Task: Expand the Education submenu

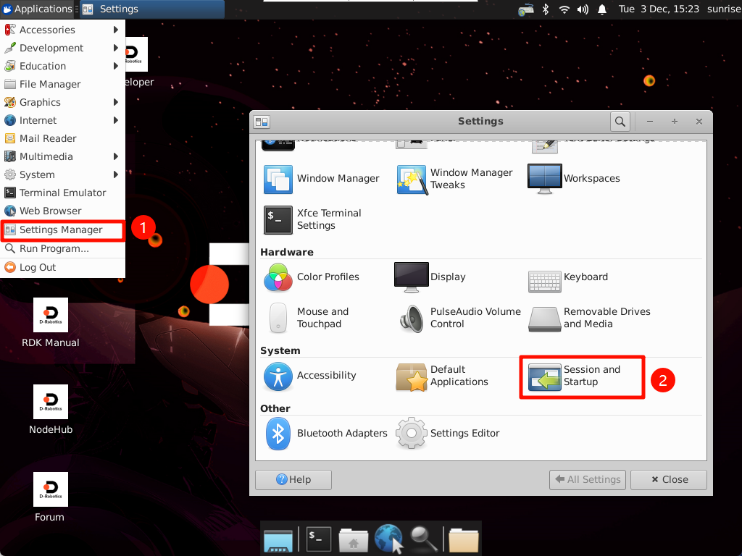Action: (x=62, y=66)
